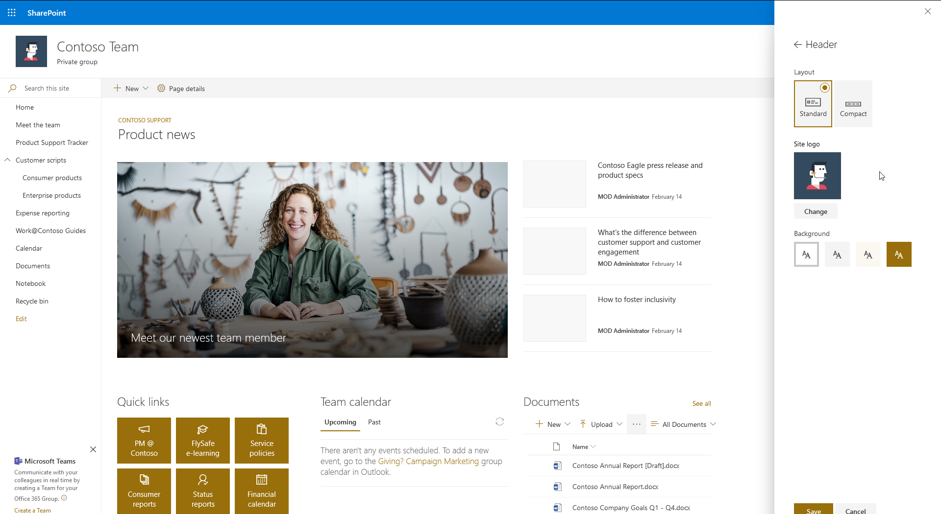Open the Financial calendar quick link tile
Image resolution: width=941 pixels, height=514 pixels.
(262, 491)
